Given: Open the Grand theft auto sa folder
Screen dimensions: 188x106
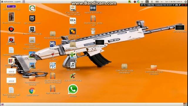Looking at the screenshot, I should (x=154, y=67).
